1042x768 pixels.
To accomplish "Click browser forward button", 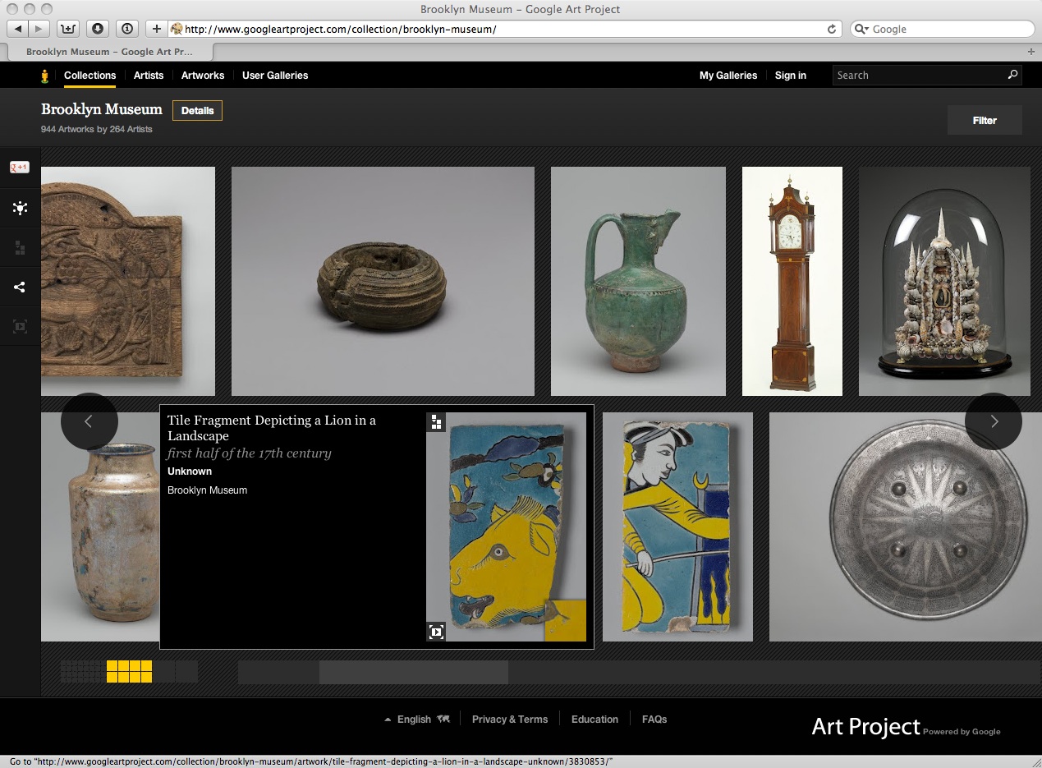I will (x=39, y=29).
